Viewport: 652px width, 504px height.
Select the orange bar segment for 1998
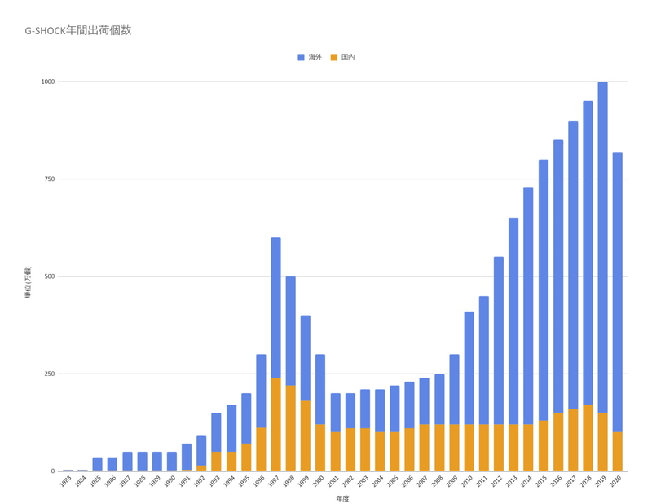point(291,428)
